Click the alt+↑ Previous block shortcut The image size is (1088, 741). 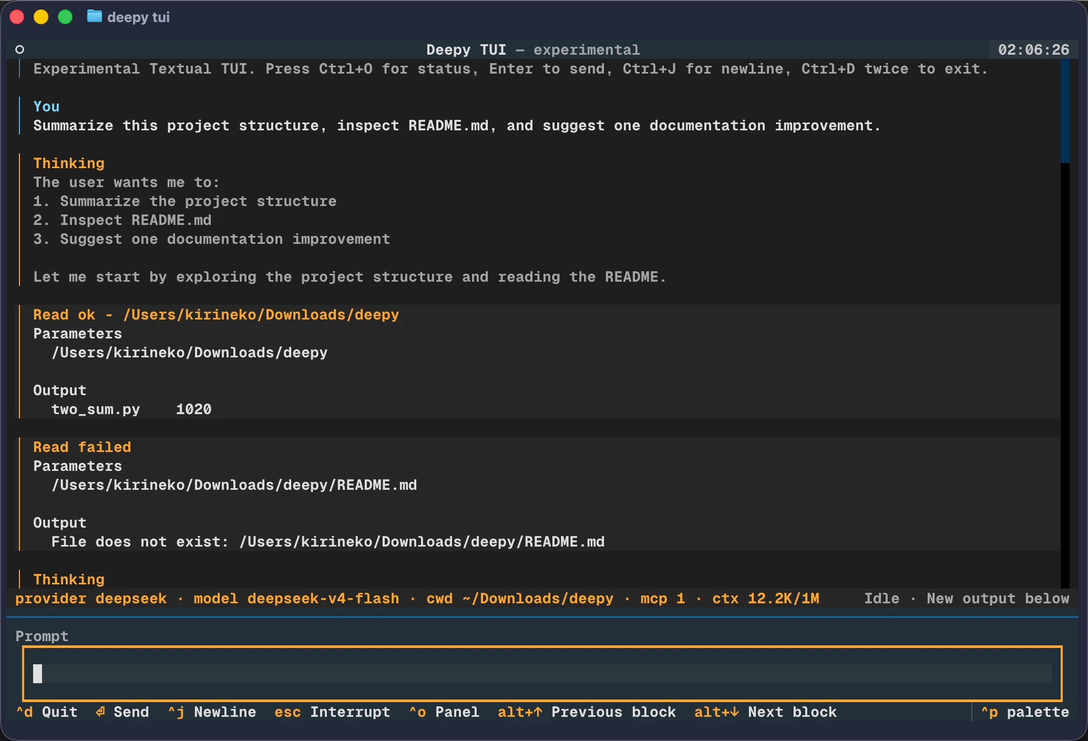[x=587, y=712]
